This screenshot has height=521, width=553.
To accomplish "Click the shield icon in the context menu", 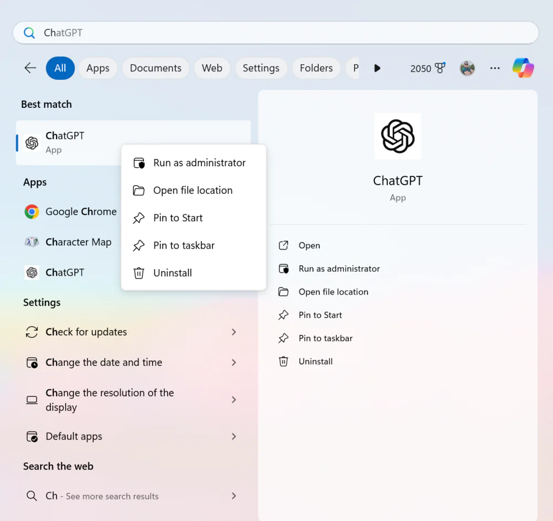I will pos(139,163).
